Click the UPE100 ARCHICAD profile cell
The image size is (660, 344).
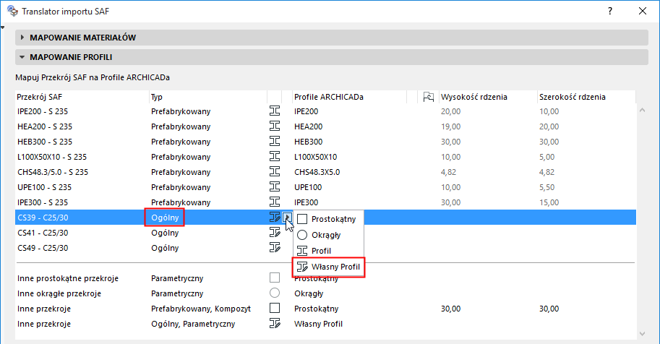[308, 187]
